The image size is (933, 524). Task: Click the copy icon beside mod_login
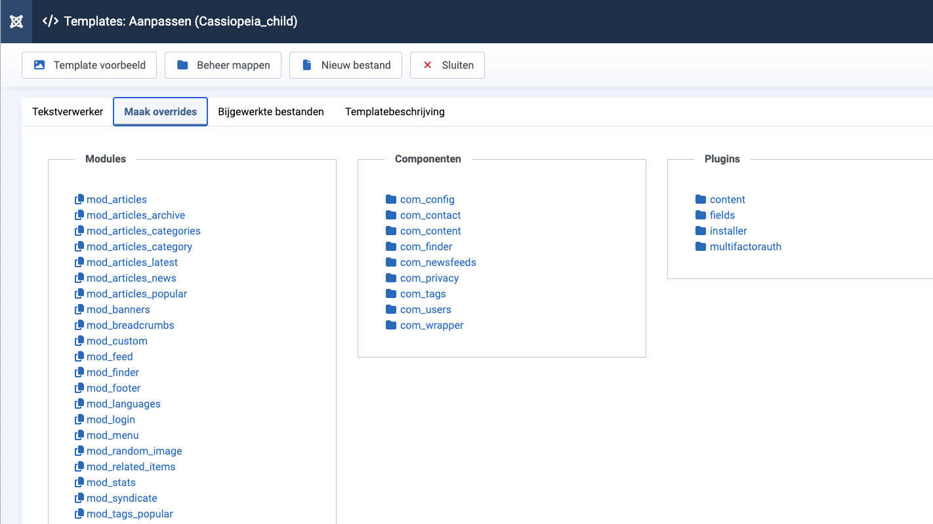(79, 419)
